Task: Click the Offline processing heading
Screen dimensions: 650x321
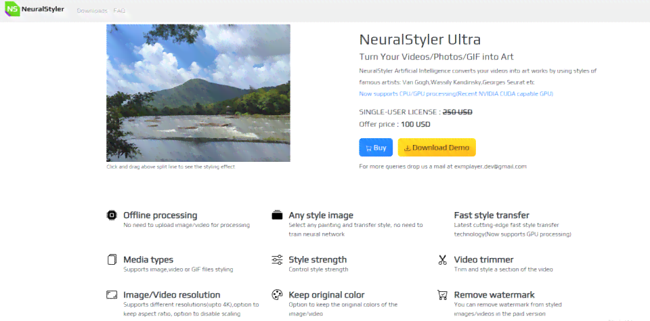Action: [x=160, y=215]
